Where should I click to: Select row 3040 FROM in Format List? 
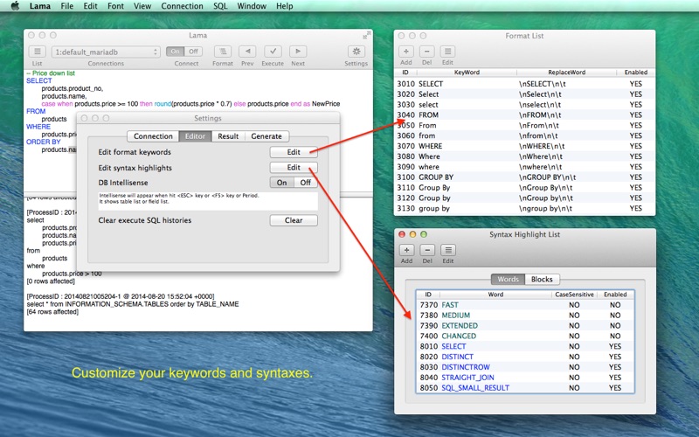click(x=525, y=115)
